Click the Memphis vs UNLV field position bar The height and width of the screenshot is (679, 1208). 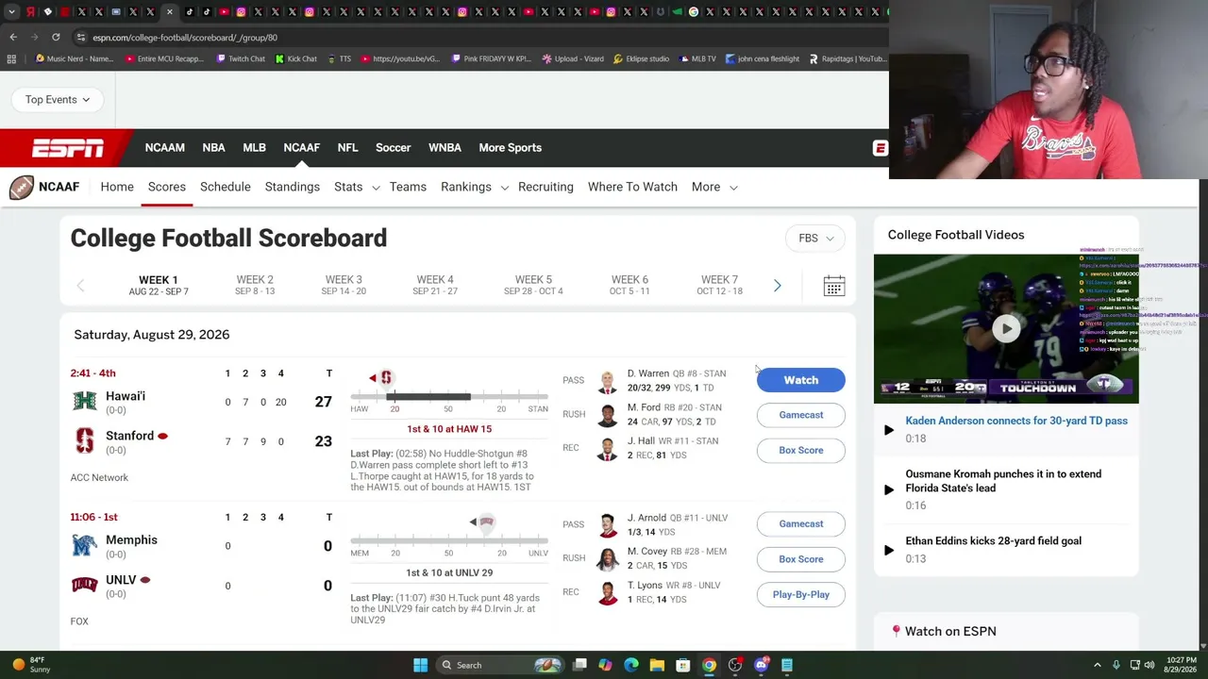click(449, 540)
